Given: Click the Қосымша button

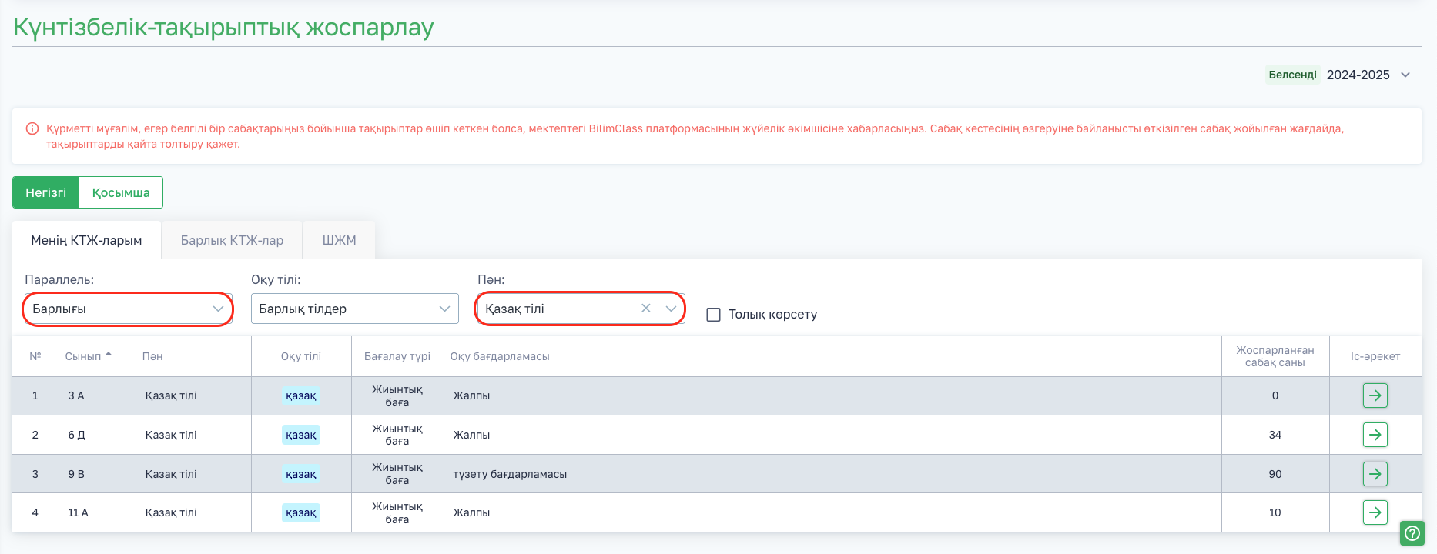Looking at the screenshot, I should 121,192.
